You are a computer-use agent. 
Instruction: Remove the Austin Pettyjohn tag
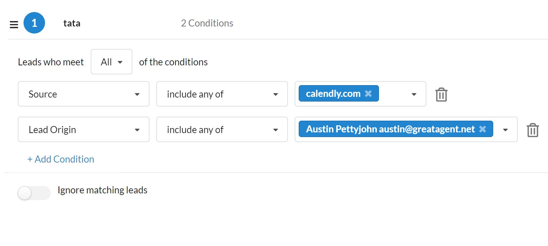click(482, 129)
